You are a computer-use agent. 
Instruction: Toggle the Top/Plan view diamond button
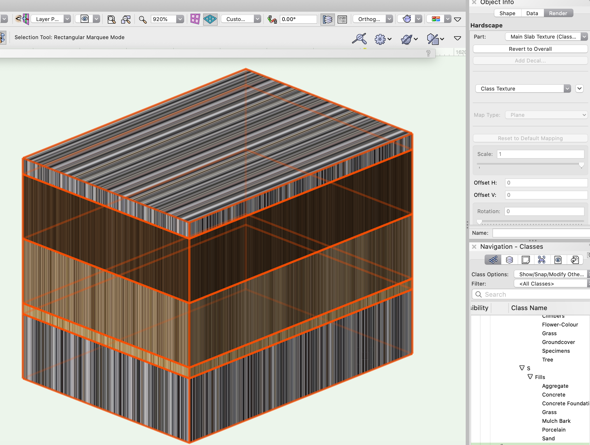coord(210,19)
